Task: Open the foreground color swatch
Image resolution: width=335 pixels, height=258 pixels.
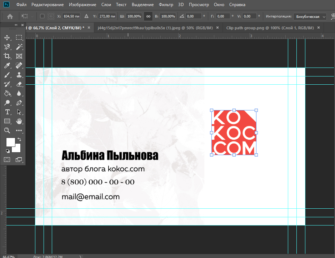Action: coord(10,142)
